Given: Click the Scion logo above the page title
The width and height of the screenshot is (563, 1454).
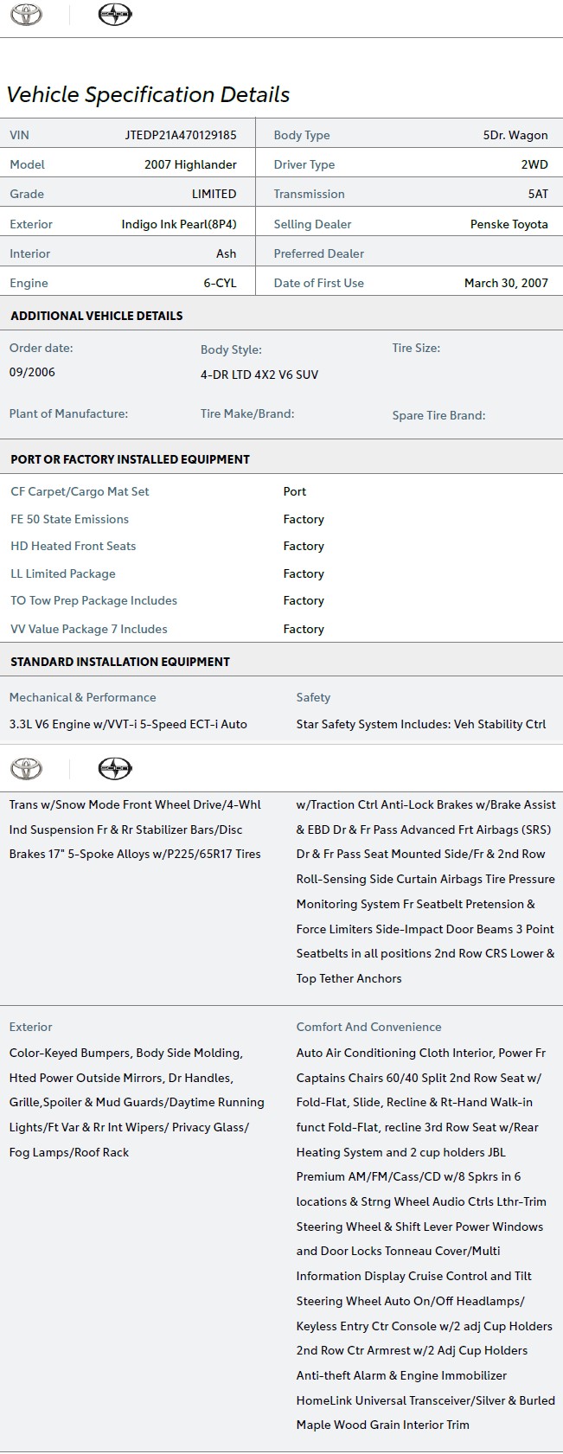Looking at the screenshot, I should (x=114, y=15).
